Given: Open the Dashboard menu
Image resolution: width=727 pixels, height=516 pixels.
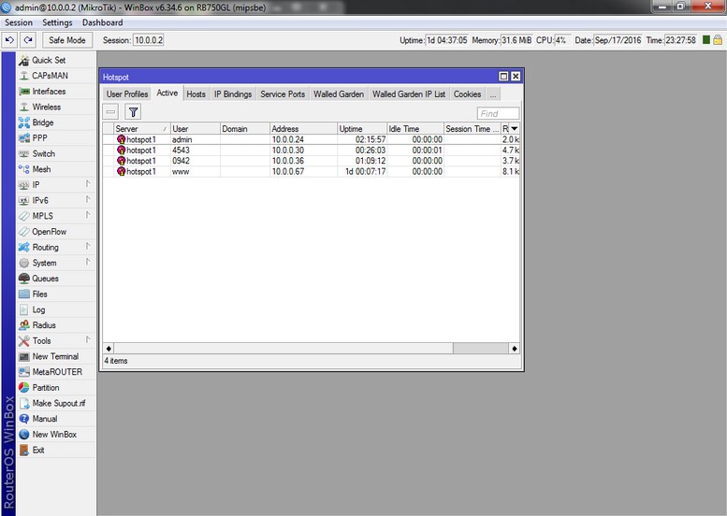Looking at the screenshot, I should tap(103, 22).
